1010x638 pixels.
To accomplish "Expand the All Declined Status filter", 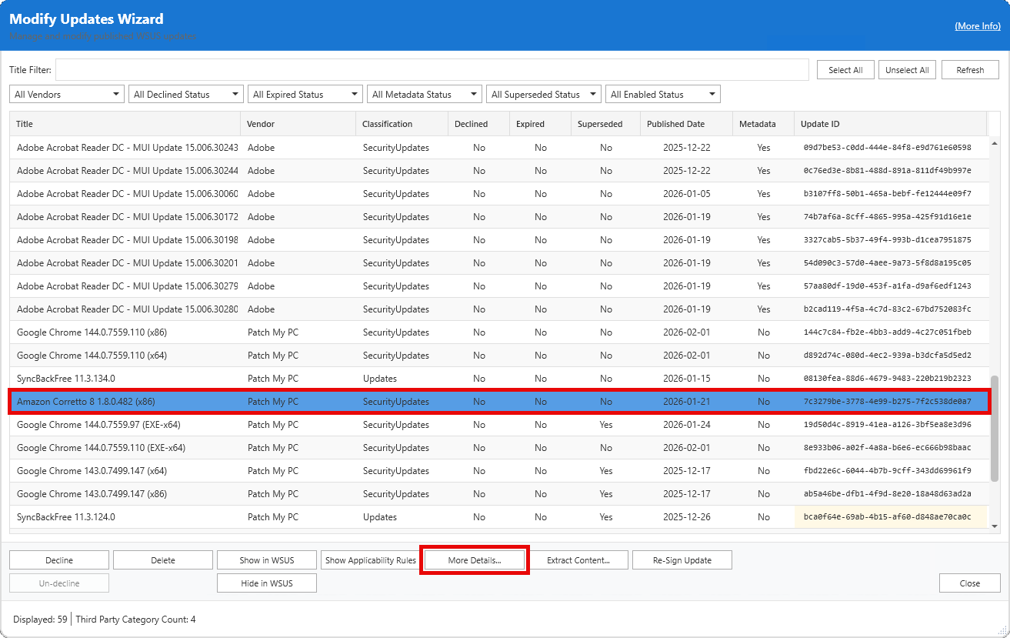I will point(185,95).
